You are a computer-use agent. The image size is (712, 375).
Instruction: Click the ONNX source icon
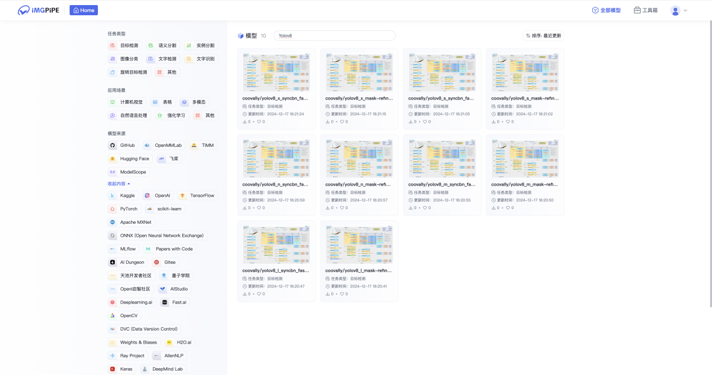[112, 236]
